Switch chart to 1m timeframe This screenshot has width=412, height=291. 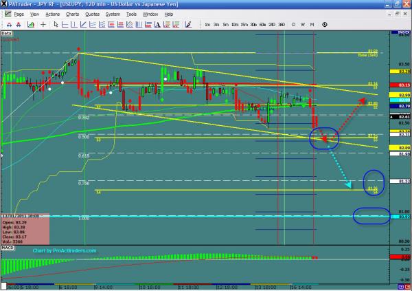point(207,25)
